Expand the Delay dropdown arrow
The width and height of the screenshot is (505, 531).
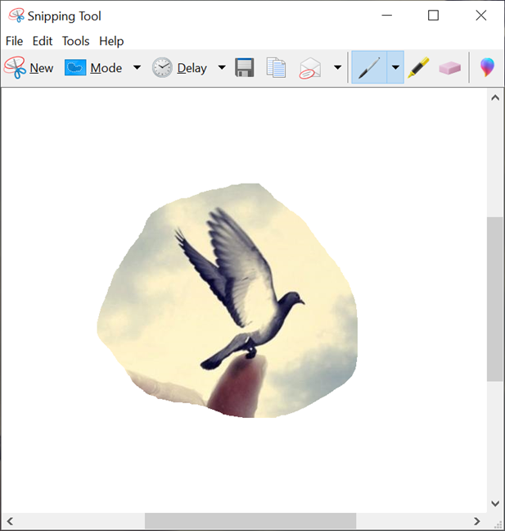pyautogui.click(x=222, y=67)
